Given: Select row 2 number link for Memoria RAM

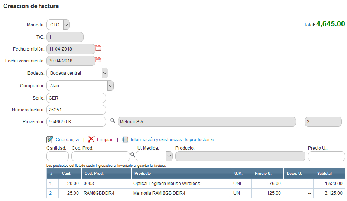Looking at the screenshot, I should 51,193.
